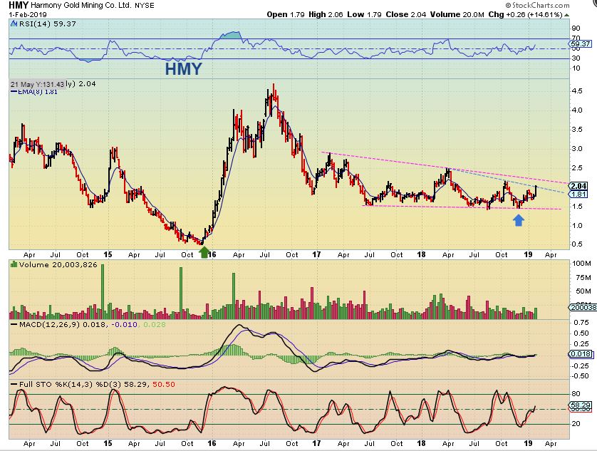Click the 'EMA(8) 1.81' legend entry
597x451 pixels.
coord(35,91)
